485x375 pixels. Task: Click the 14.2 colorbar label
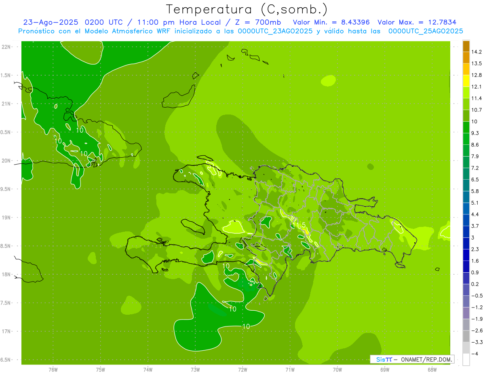[x=477, y=52]
